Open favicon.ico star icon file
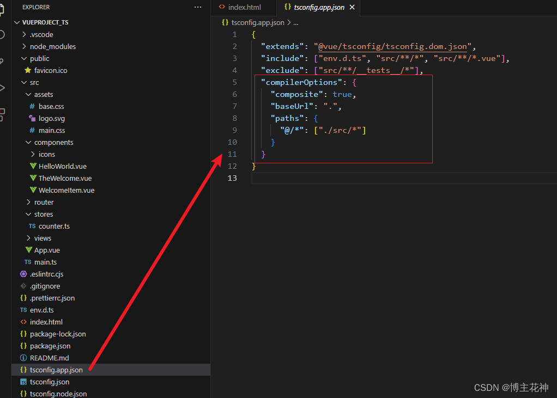Screen dimensions: 557x398 [x=28, y=70]
